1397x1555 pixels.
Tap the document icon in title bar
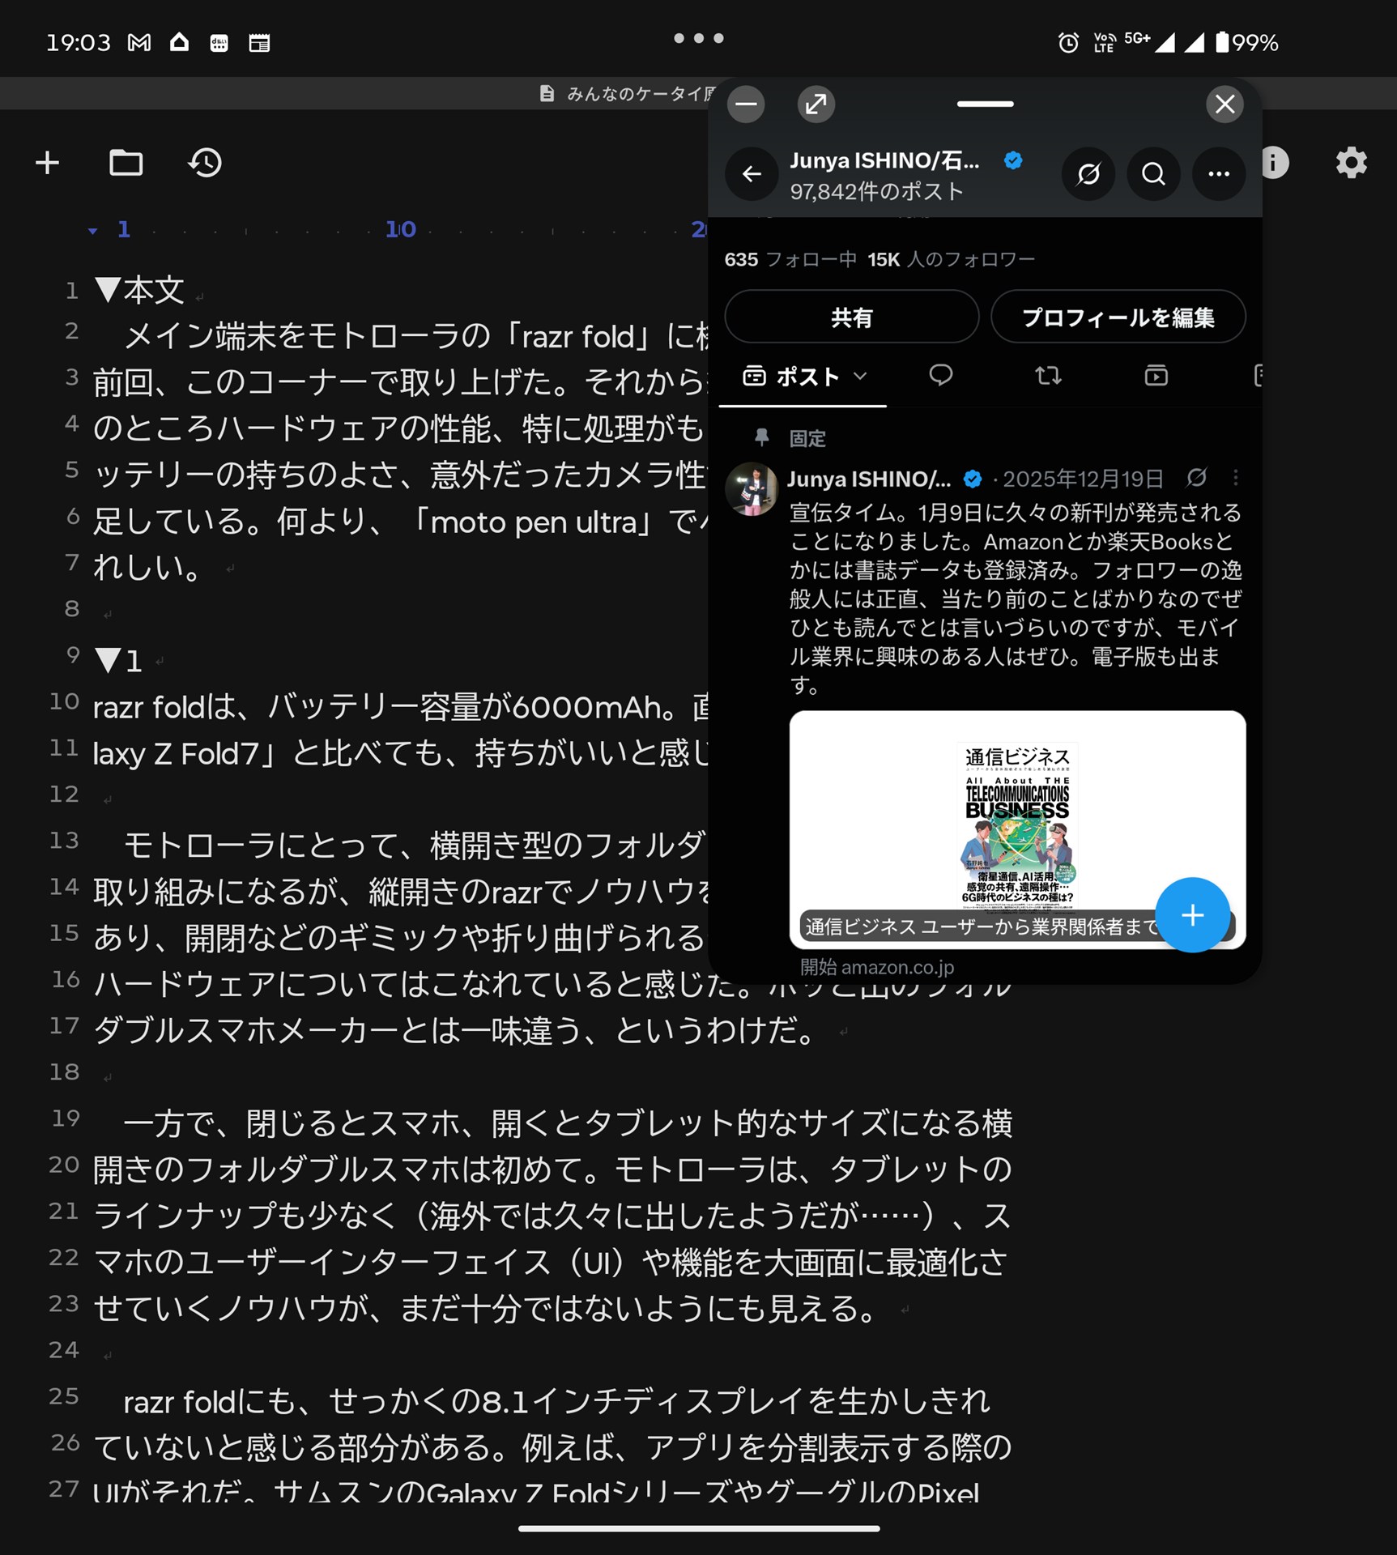click(x=547, y=94)
